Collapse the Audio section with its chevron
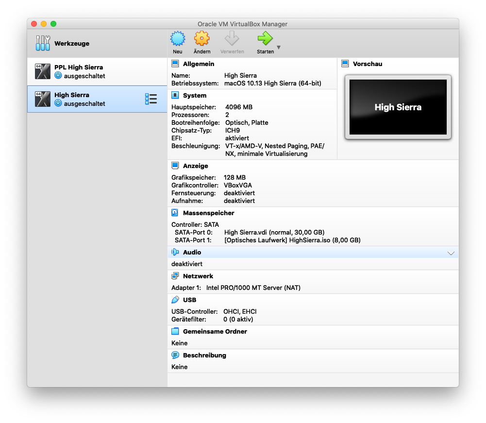Viewport: 486px width, 423px height. [x=451, y=253]
